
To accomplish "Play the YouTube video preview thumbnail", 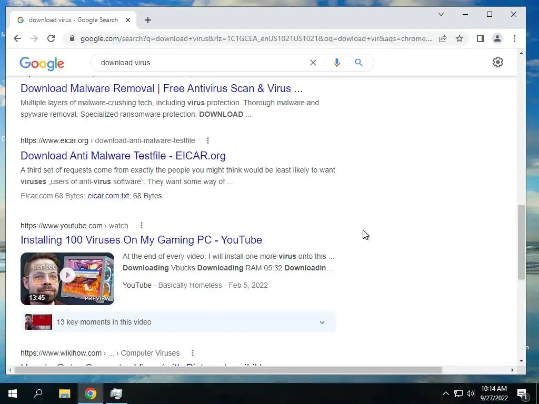I will pos(67,279).
